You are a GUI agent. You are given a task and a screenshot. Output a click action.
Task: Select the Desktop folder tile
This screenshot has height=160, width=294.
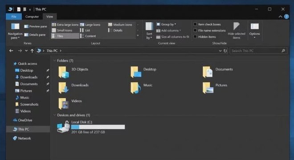(x=143, y=72)
